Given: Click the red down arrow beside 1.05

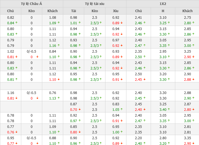Looking at the screenshot, I should click(x=121, y=109).
